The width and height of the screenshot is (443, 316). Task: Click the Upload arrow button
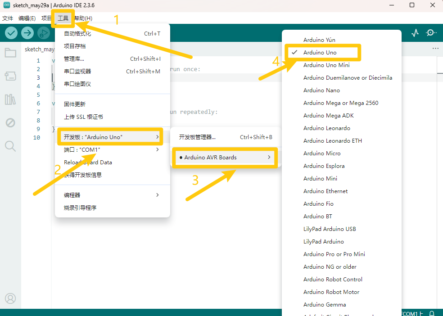27,33
